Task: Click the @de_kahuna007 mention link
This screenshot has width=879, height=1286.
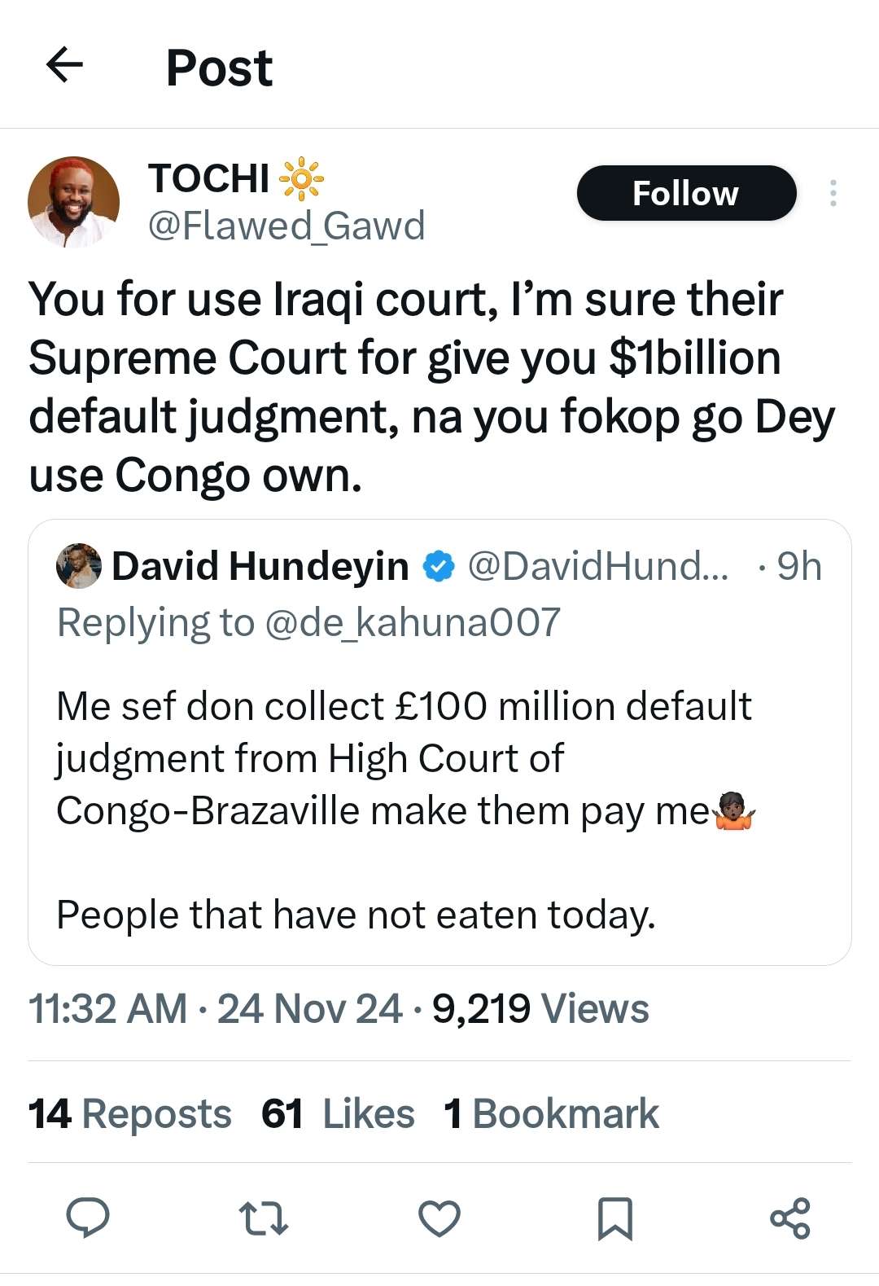Action: [413, 623]
